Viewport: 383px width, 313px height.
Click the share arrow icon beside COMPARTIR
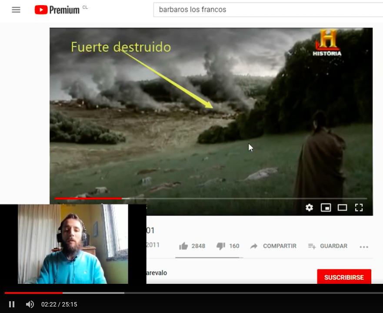[254, 246]
